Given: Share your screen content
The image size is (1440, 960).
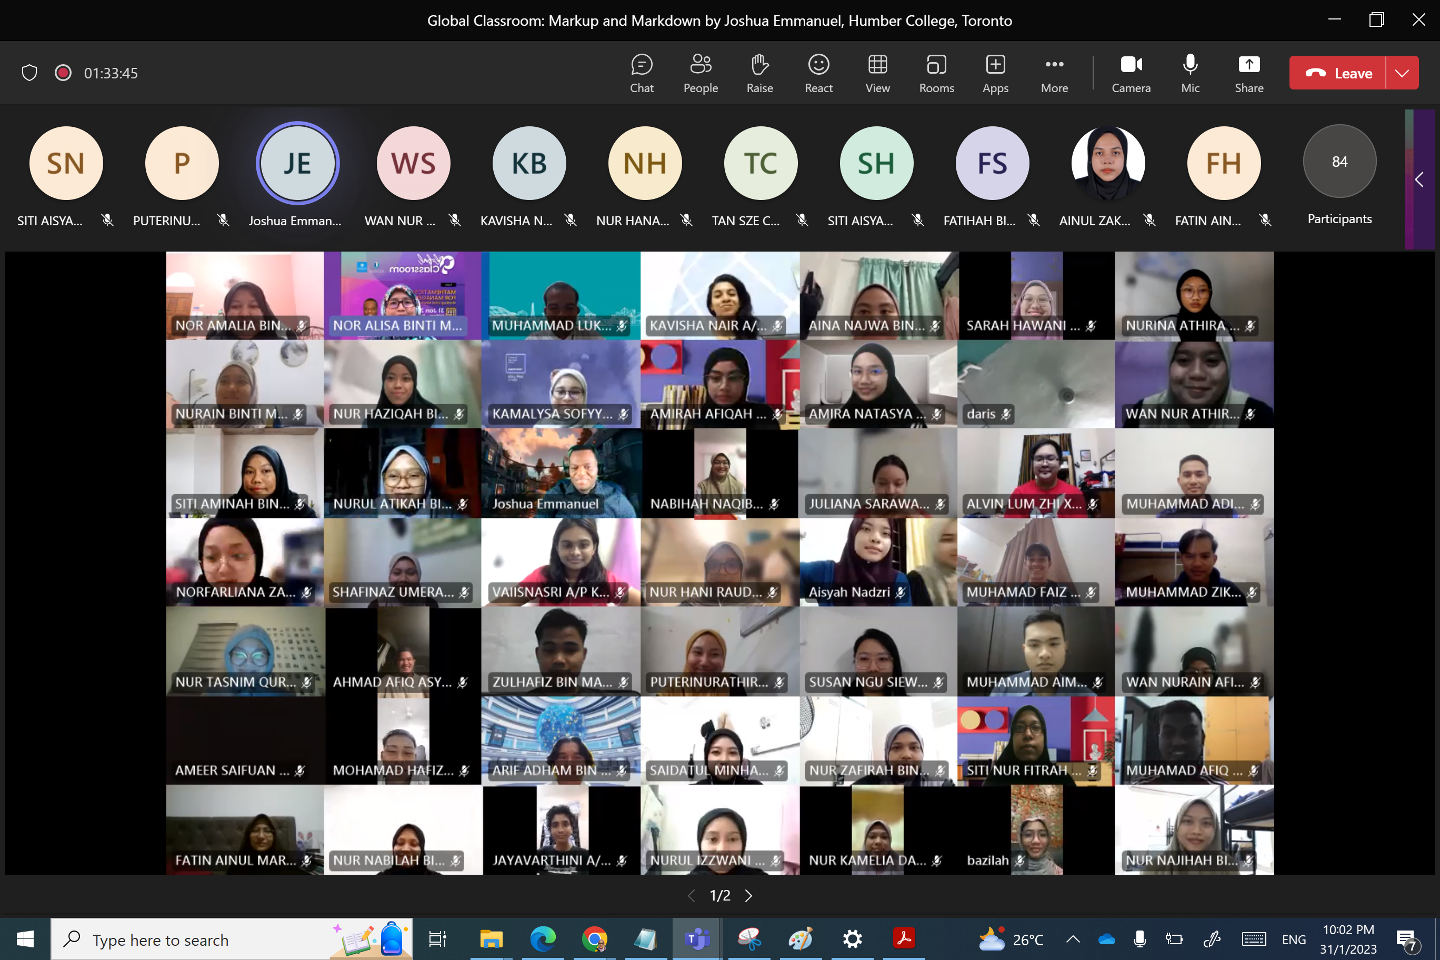Looking at the screenshot, I should pyautogui.click(x=1248, y=74).
